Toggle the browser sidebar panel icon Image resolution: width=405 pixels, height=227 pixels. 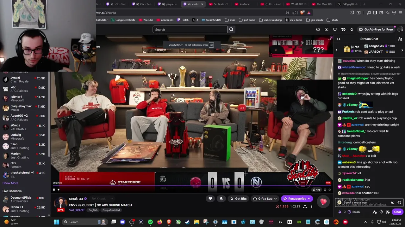click(x=375, y=13)
